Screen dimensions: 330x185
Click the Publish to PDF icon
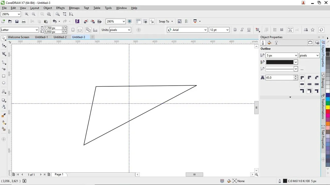coord(99,21)
